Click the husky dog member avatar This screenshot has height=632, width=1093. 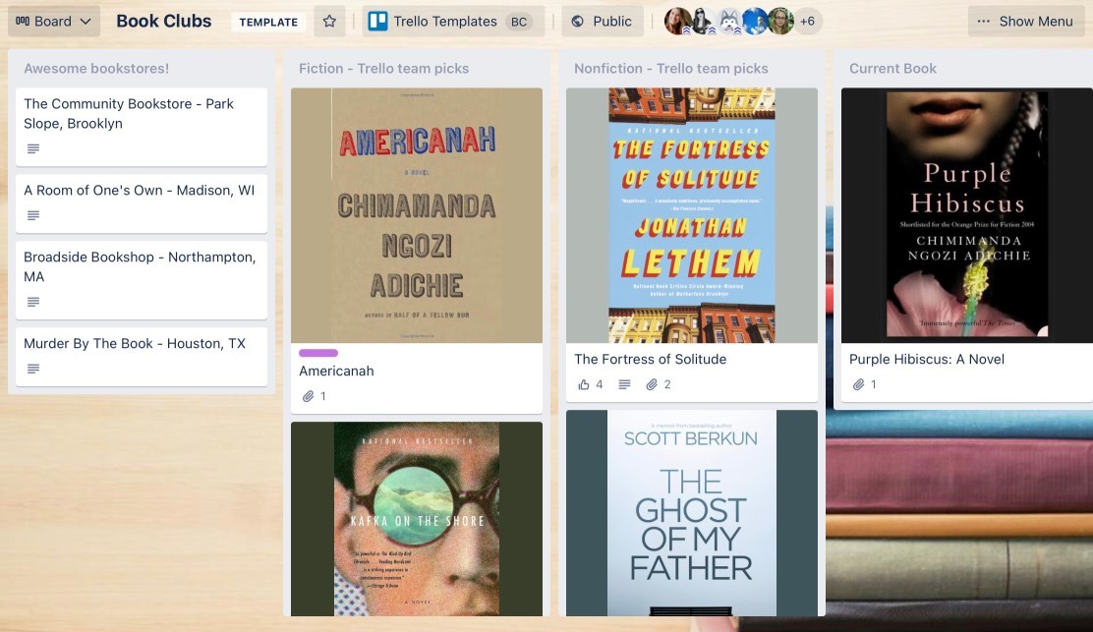coord(729,22)
